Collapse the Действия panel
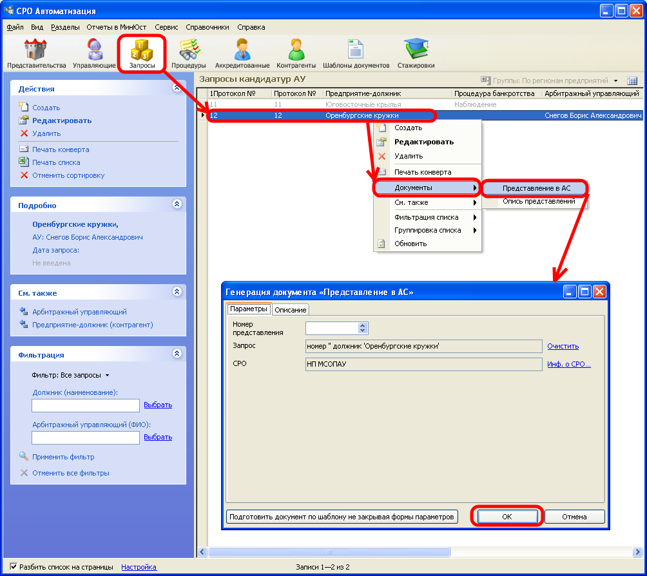Viewport: 647px width, 576px height. pyautogui.click(x=177, y=89)
